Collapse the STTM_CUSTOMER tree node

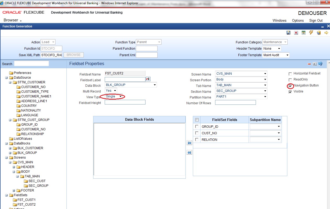(10, 82)
